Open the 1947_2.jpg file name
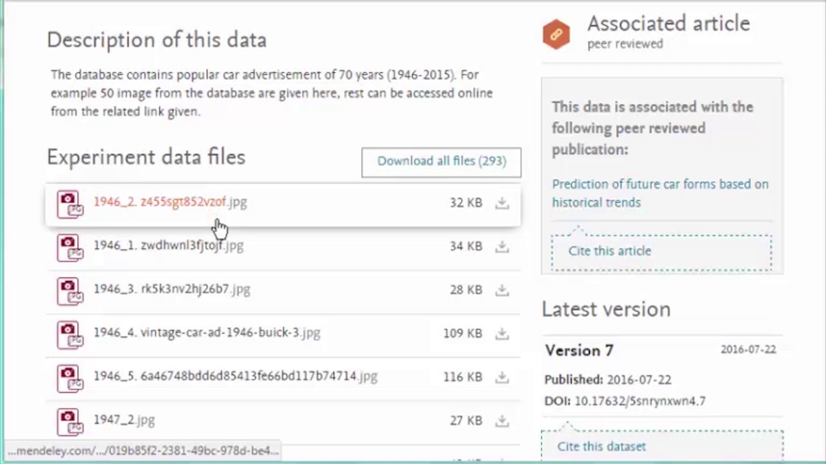 124,420
